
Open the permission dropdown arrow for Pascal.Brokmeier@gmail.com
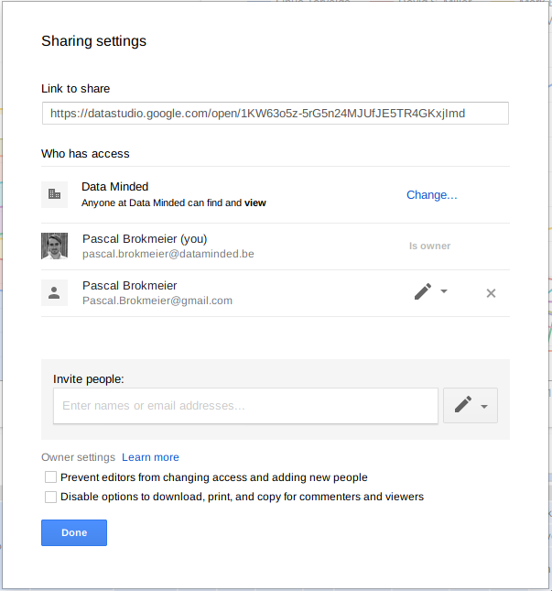coord(444,291)
